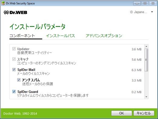
Task: Click the scroll up arrow of component list
Action: (146, 47)
